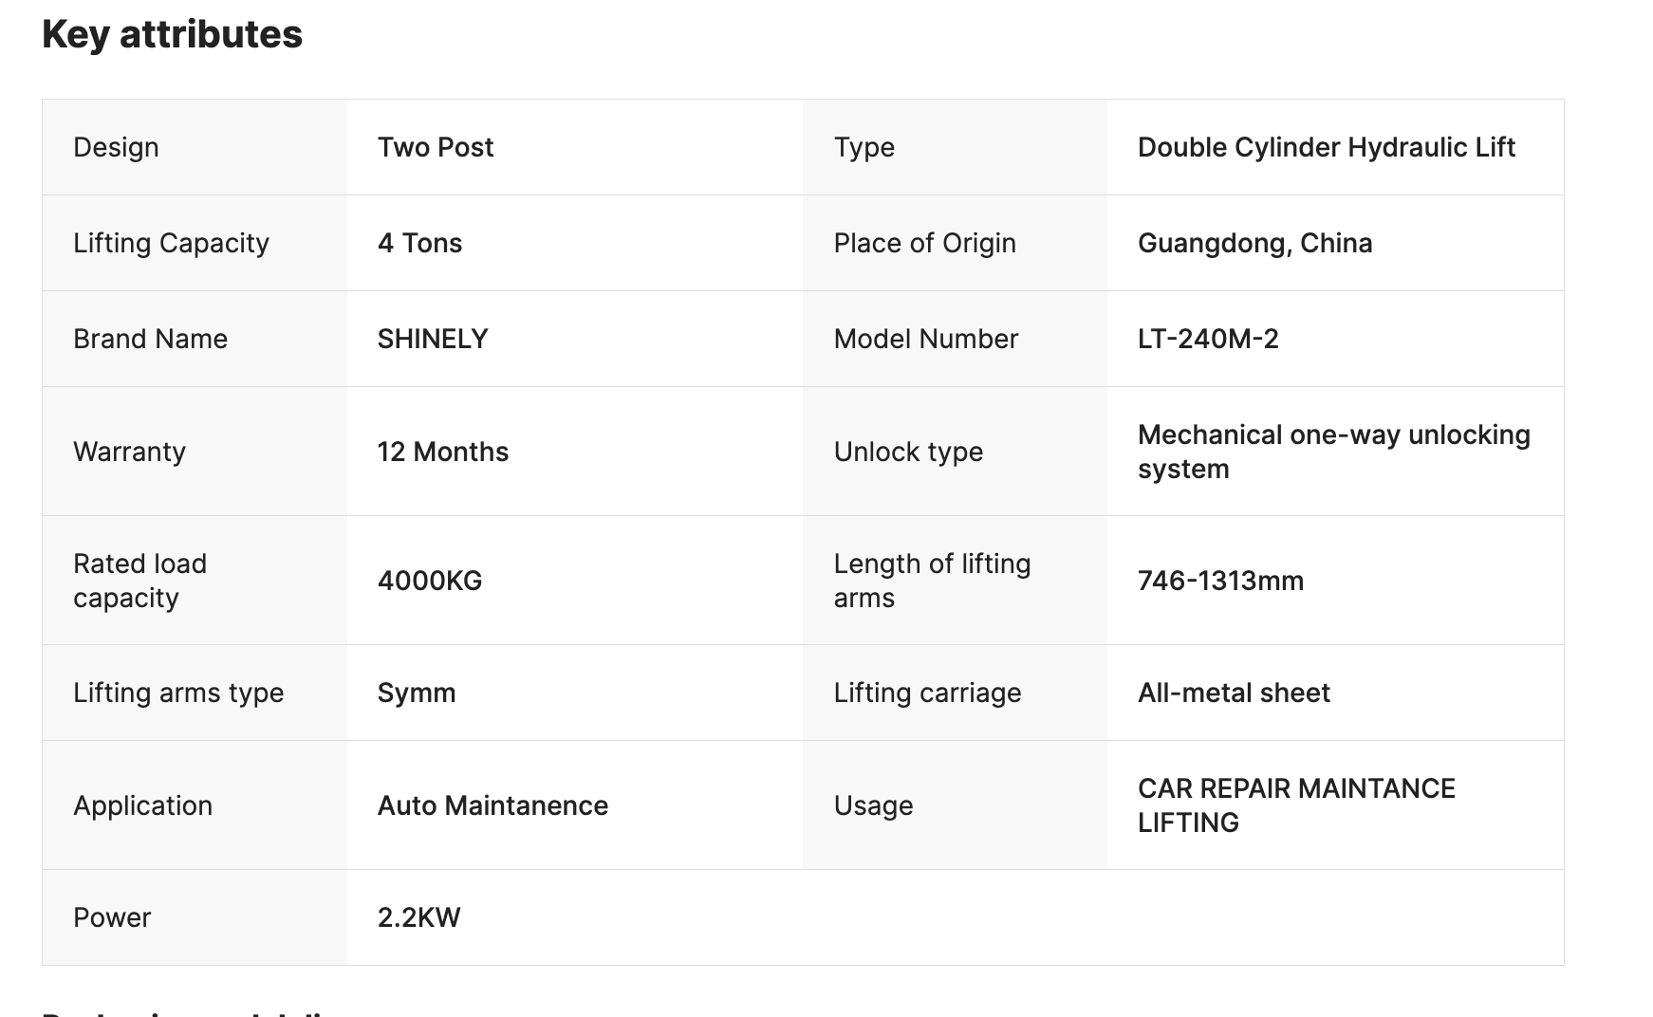
Task: Select the 'Auto Maintanence' application value
Action: (x=492, y=805)
